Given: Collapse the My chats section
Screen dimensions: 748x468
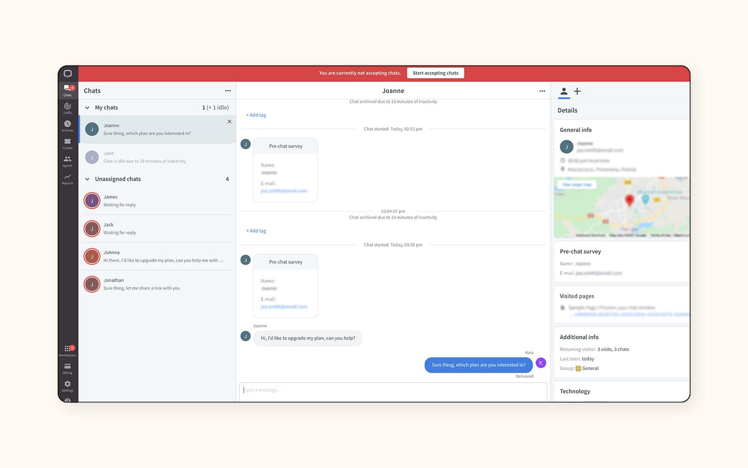Looking at the screenshot, I should pos(87,108).
